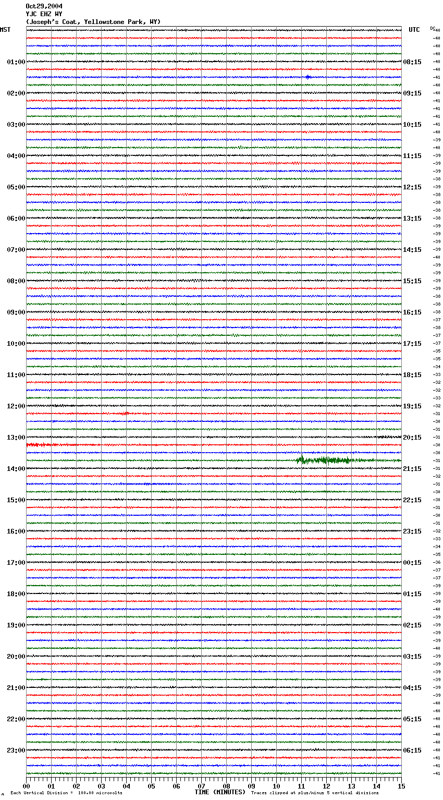The height and width of the screenshot is (800, 443).
Task: Select the 14:00 MST time label
Action: (x=16, y=469)
